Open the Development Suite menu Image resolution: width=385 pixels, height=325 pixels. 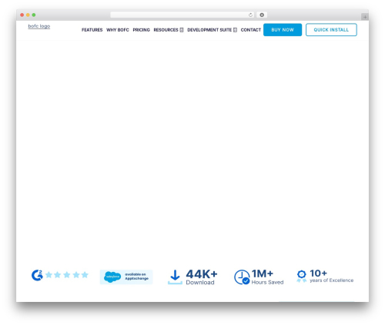click(209, 30)
